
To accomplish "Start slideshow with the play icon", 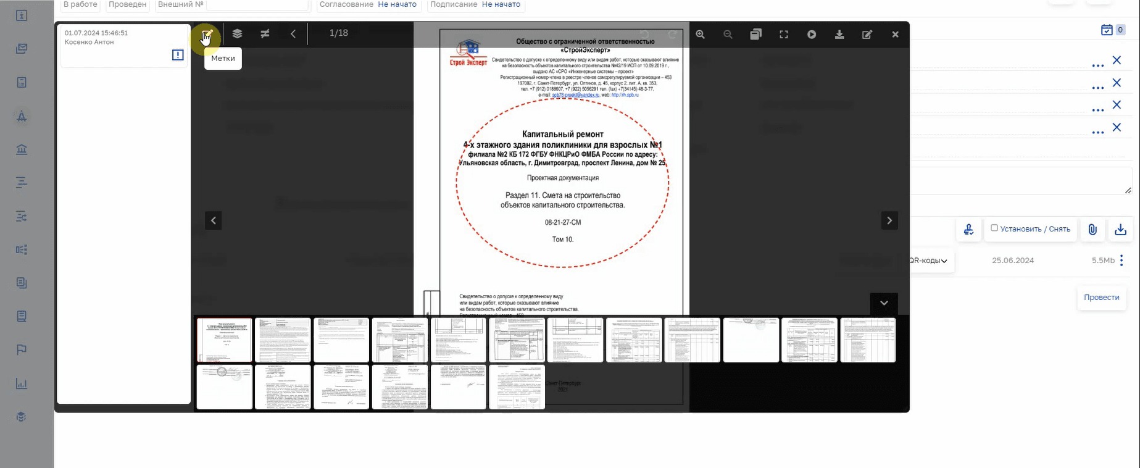I will pyautogui.click(x=812, y=35).
